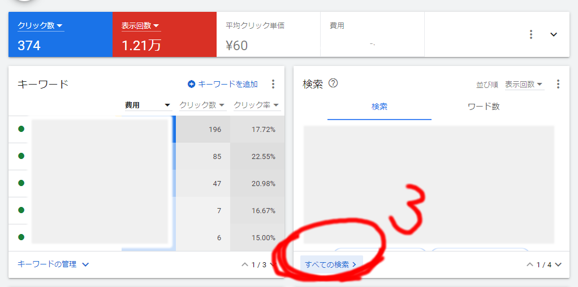The width and height of the screenshot is (578, 287).
Task: Expand the scorecard chart with the chevron
Action: pyautogui.click(x=553, y=34)
